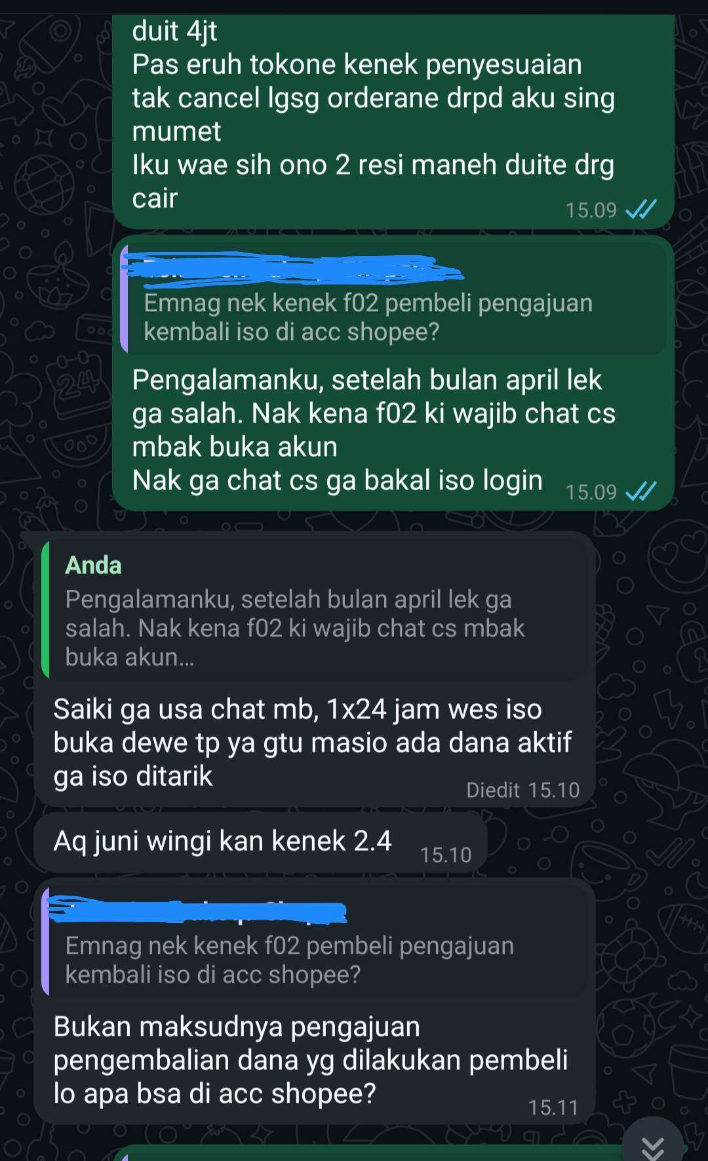Select the 'Saiki ga usa chat mb' message
The width and height of the screenshot is (708, 1161).
pos(315,670)
